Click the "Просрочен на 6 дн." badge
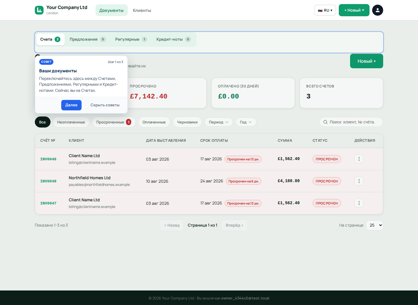This screenshot has height=305, width=418. [x=244, y=181]
